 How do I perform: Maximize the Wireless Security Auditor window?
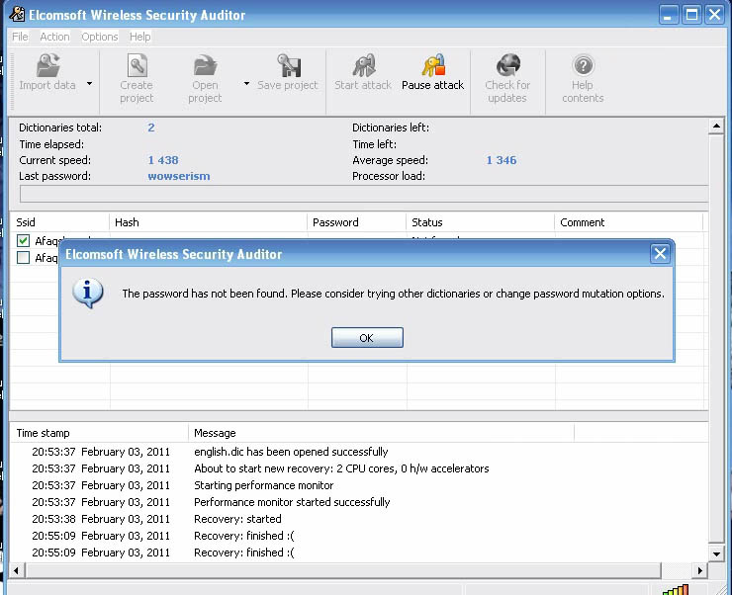tap(691, 15)
